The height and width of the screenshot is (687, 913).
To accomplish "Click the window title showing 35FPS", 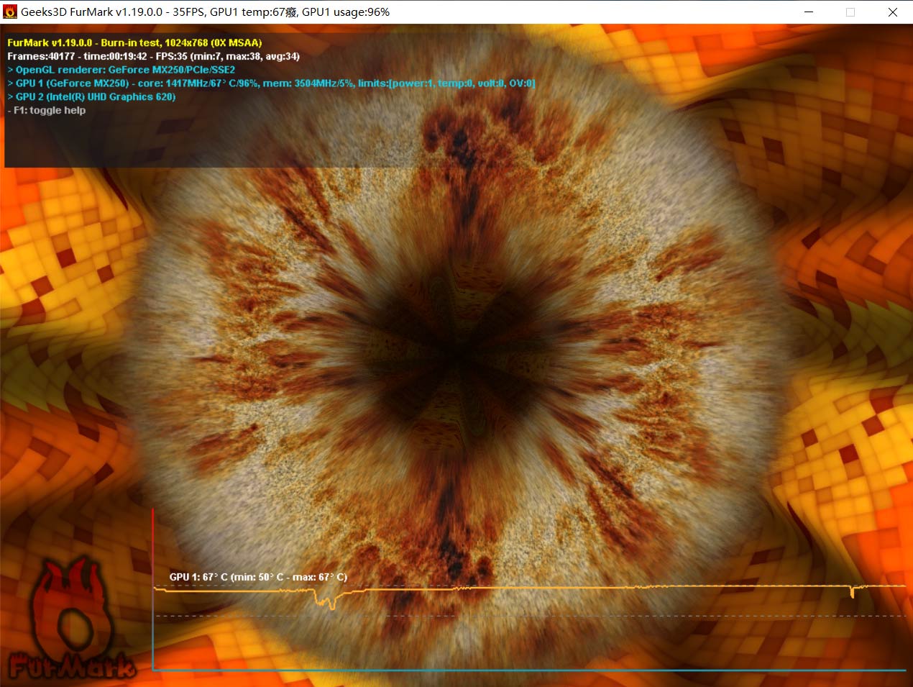I will pos(205,12).
